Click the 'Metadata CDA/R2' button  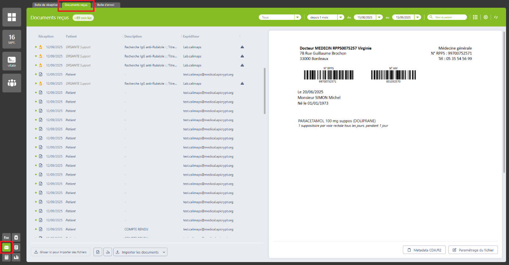click(424, 250)
